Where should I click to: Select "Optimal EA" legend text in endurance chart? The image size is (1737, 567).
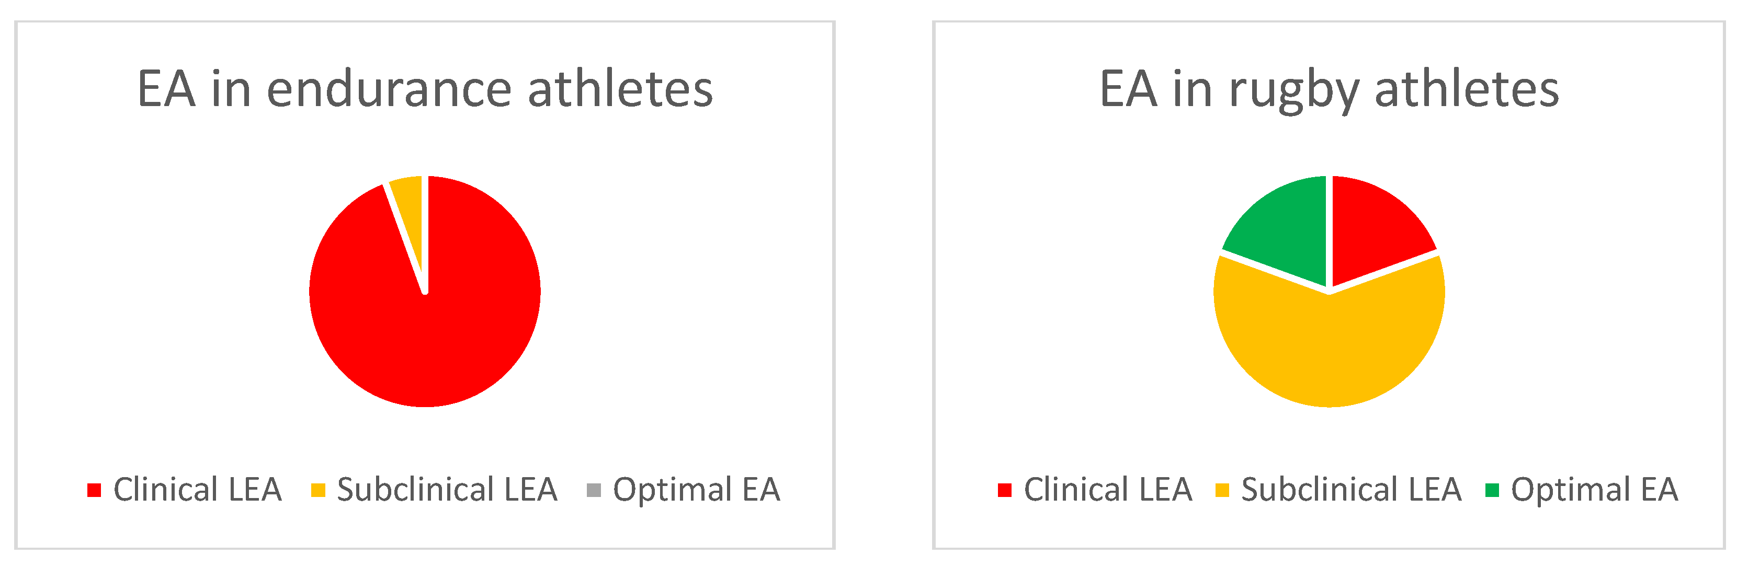point(697,490)
